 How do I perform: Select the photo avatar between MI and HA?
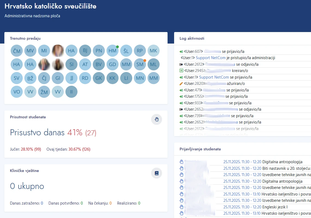[58, 51]
